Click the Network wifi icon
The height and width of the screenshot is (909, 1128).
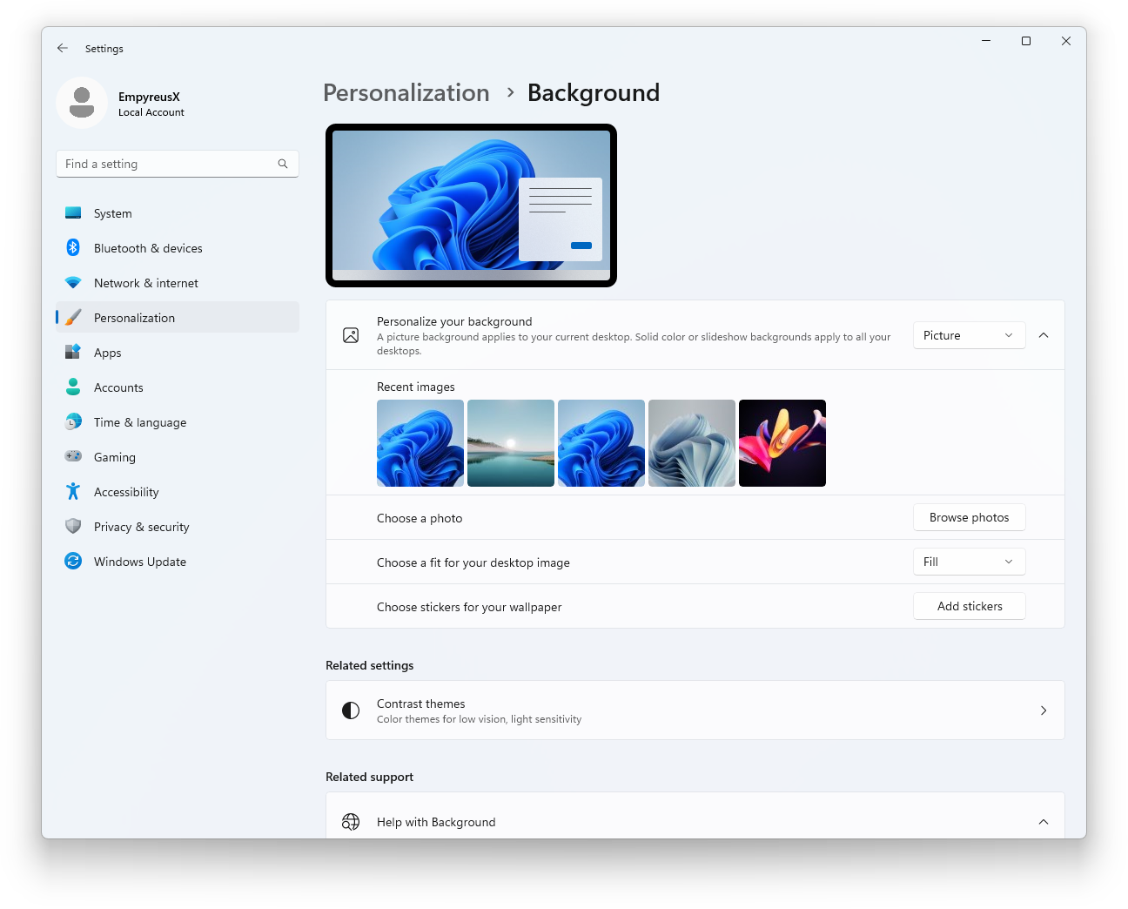coord(73,283)
